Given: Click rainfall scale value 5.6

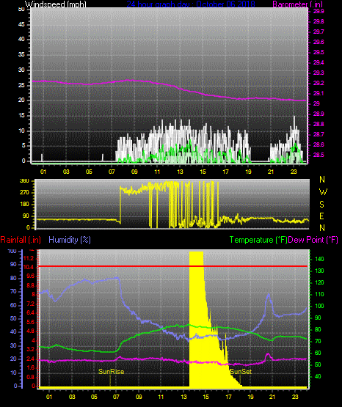Looking at the screenshot, I should pos(30,322).
